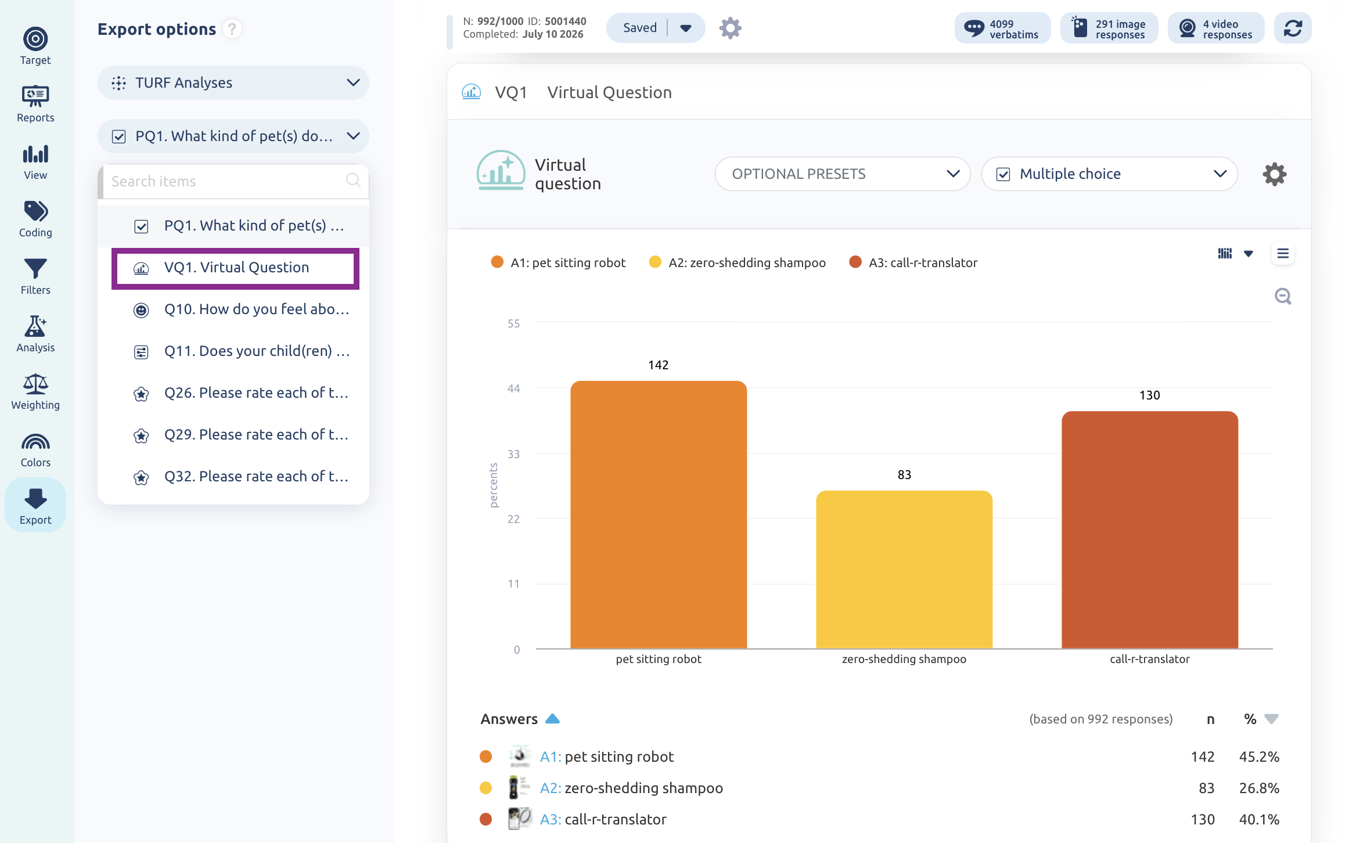
Task: Click yellow color dot for A2 answer row
Action: coord(486,788)
